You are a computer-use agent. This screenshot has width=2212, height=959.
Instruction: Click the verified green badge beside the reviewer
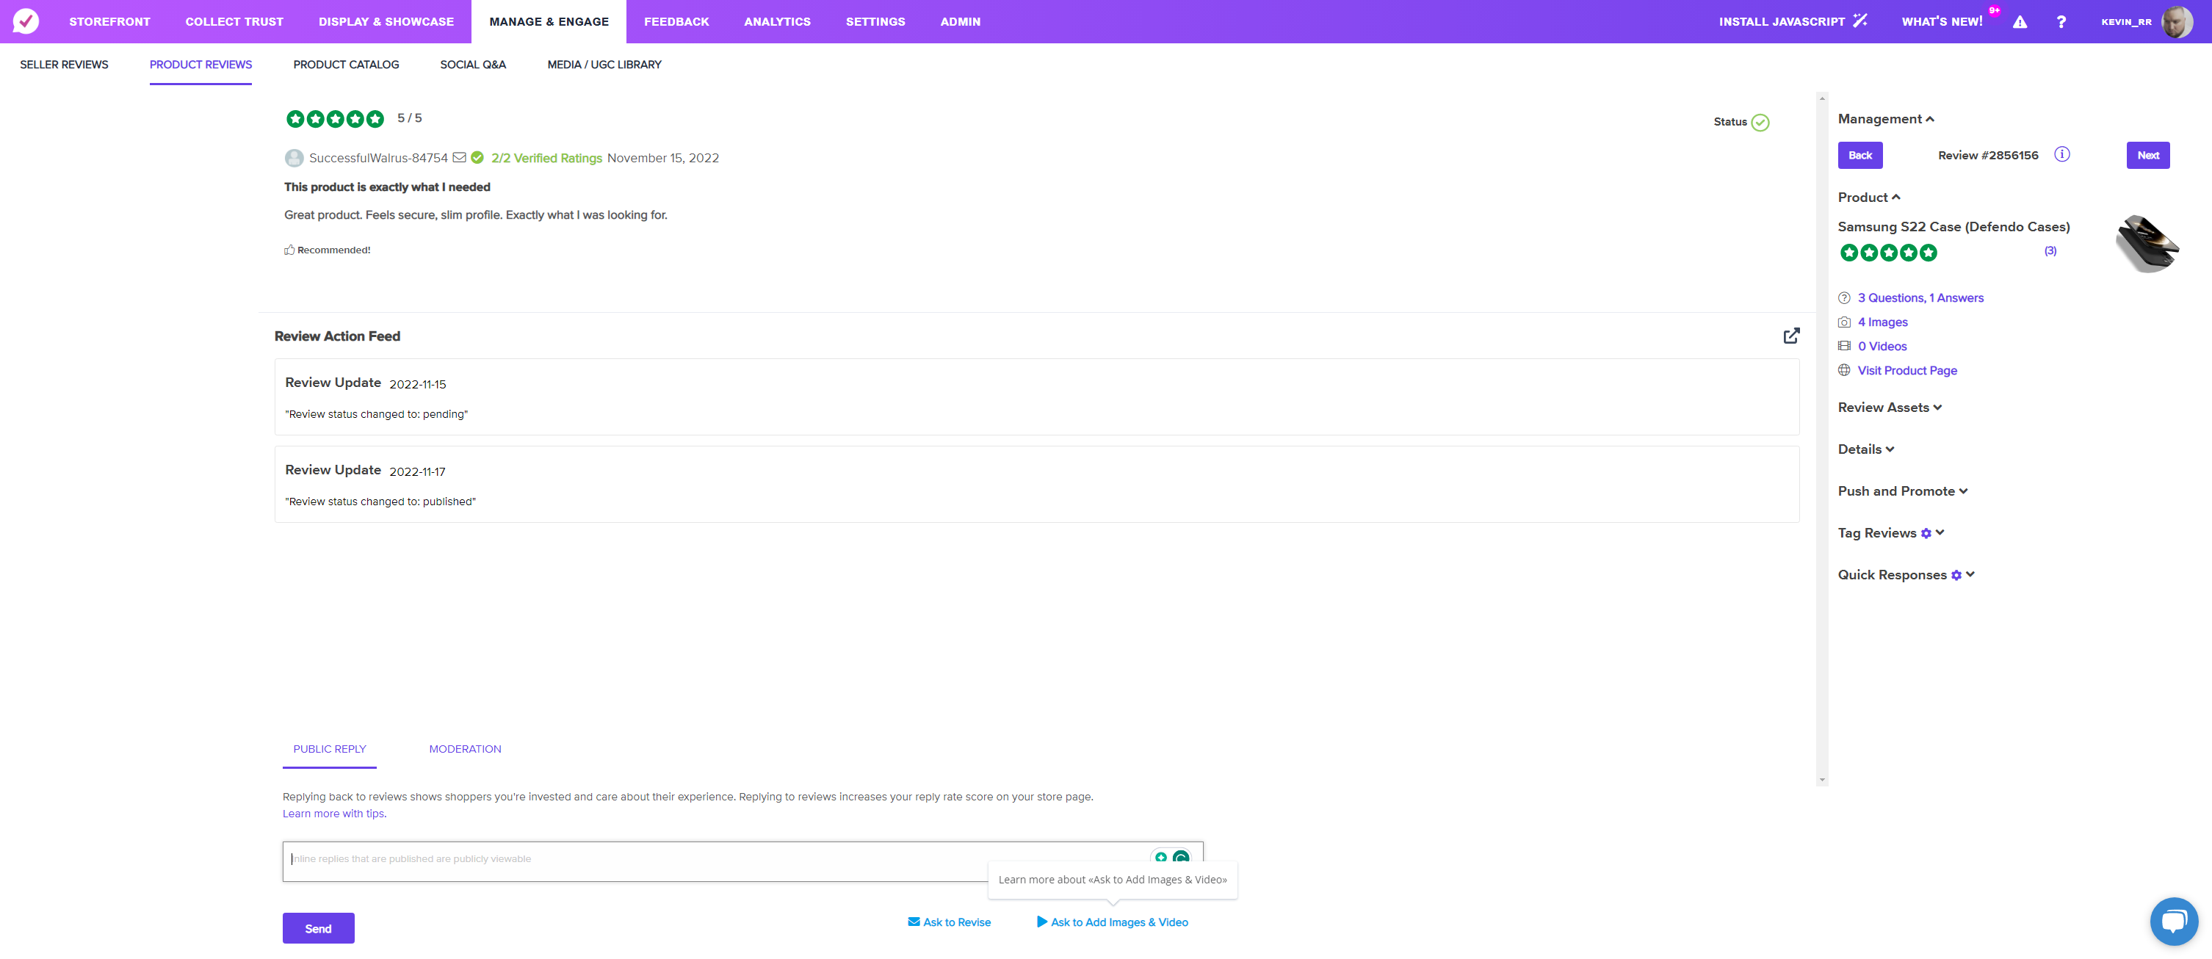pyautogui.click(x=477, y=157)
